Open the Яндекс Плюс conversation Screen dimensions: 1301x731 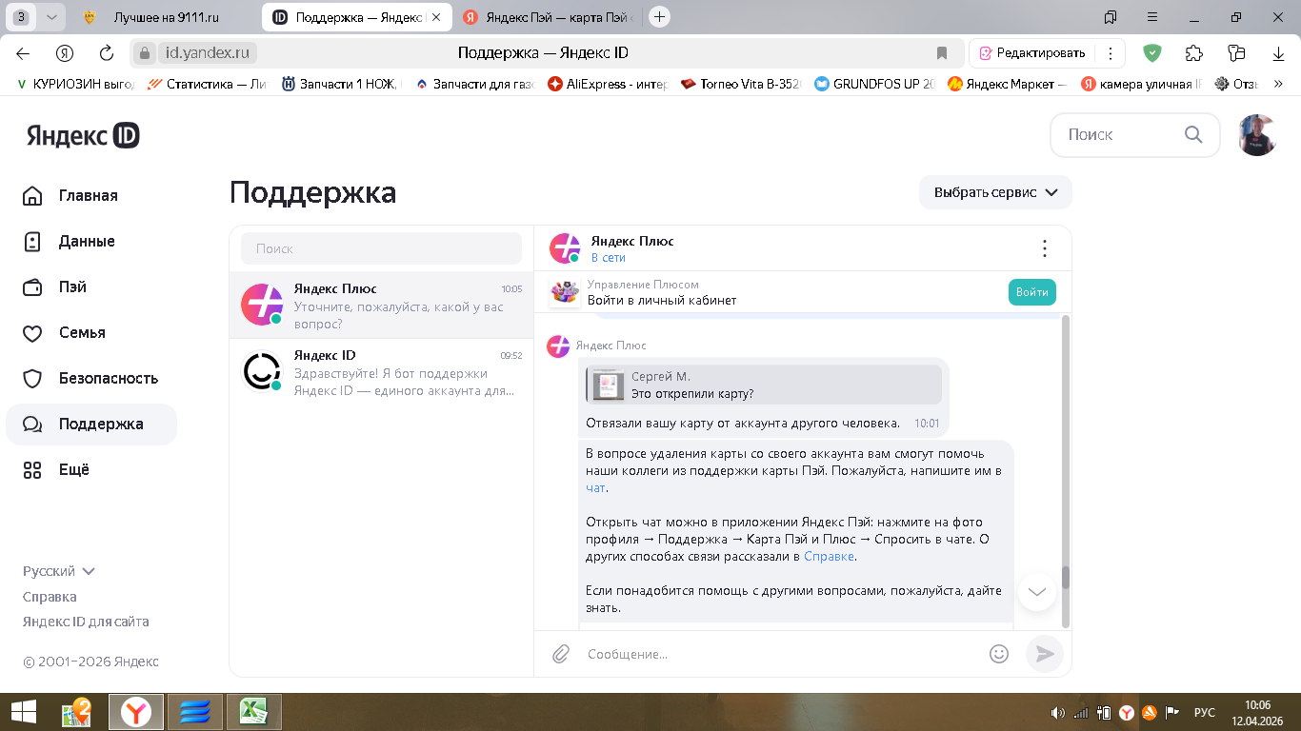[x=381, y=305]
